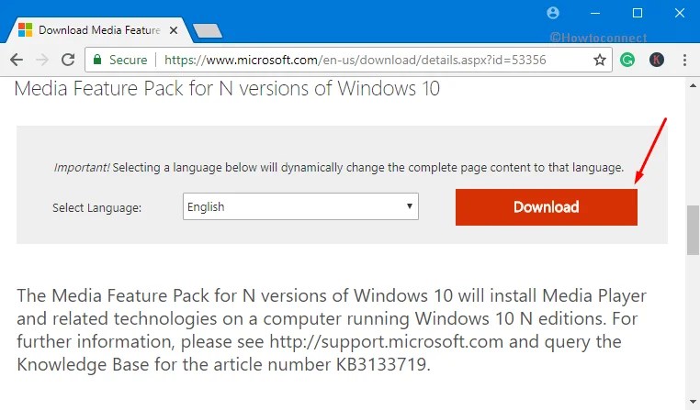The image size is (700, 410).
Task: Close the Chrome window
Action: tap(680, 13)
